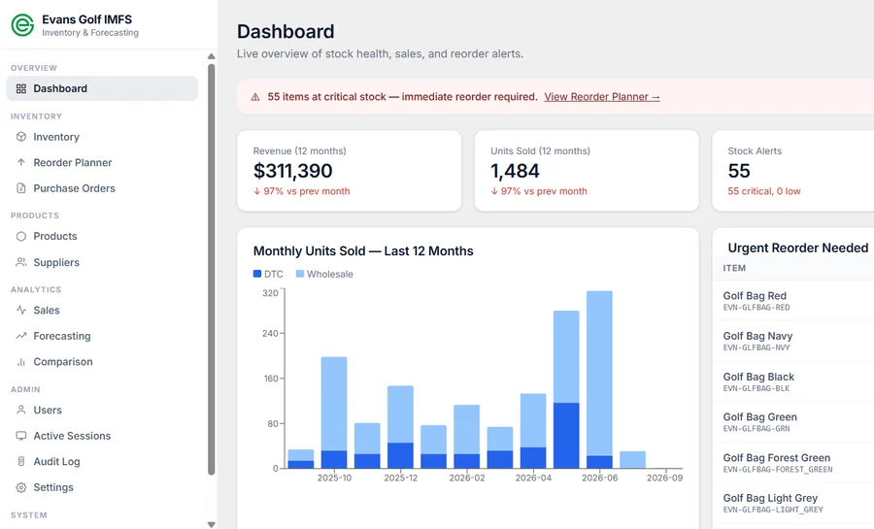Click the 2025-12 bar in the chart

point(400,427)
